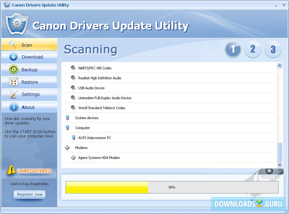Switch to the Backup section
This screenshot has width=289, height=214.
pos(29,69)
